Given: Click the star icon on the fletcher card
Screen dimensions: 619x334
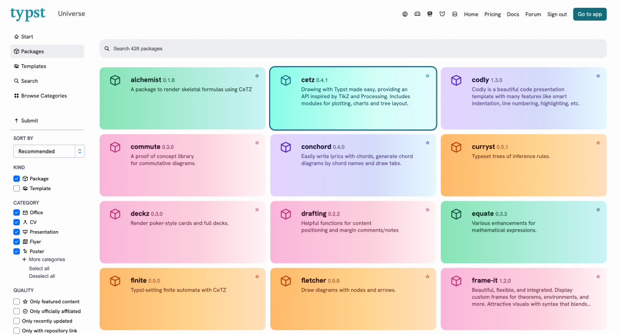Looking at the screenshot, I should 427,277.
